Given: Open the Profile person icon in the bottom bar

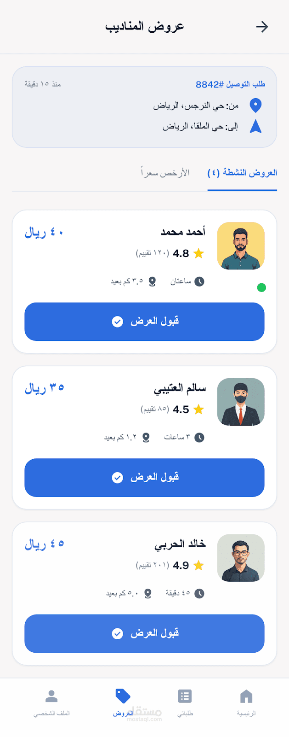Looking at the screenshot, I should pos(51,696).
